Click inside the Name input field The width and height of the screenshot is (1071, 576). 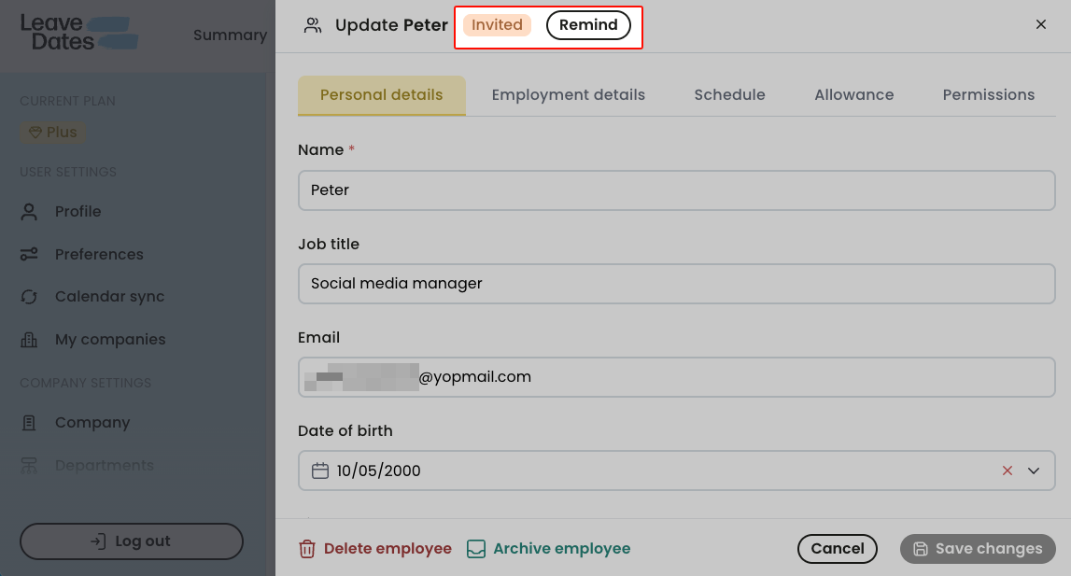pyautogui.click(x=676, y=190)
